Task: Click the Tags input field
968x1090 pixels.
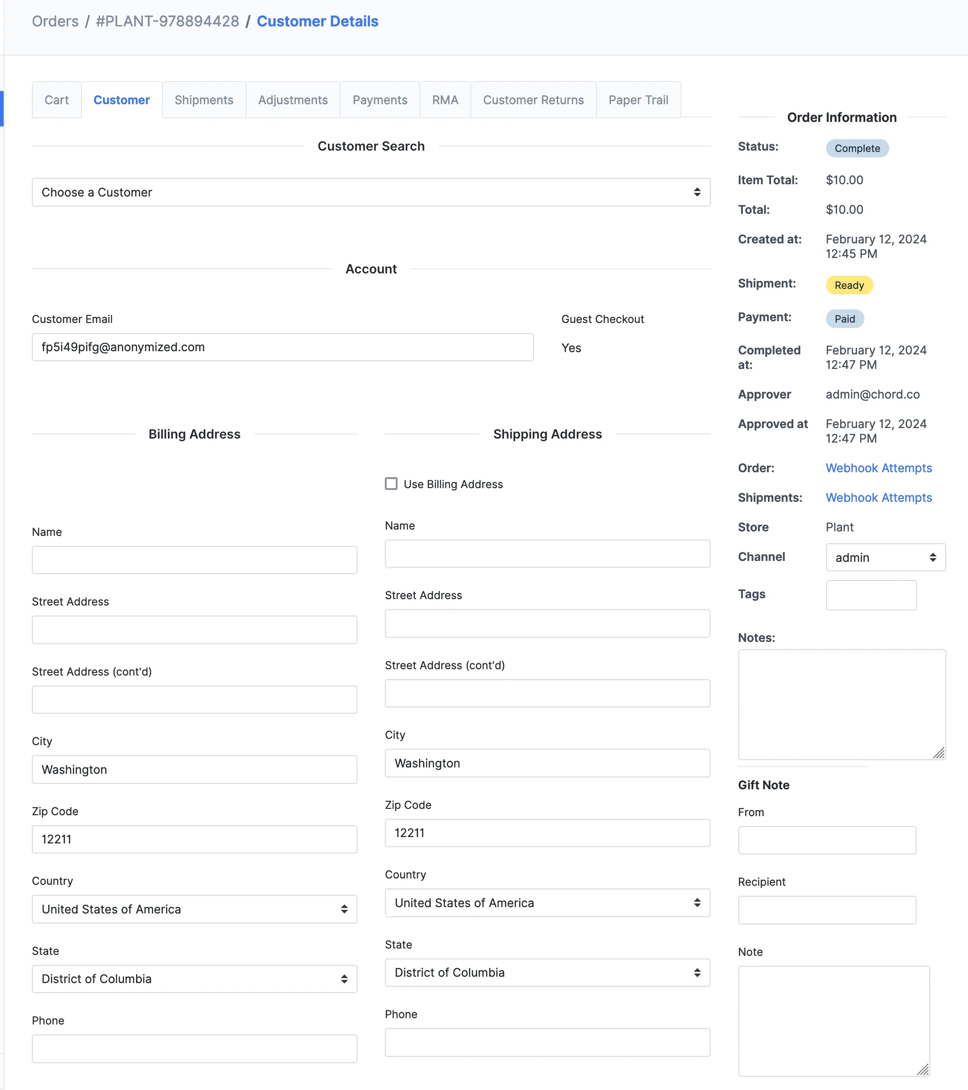Action: (871, 595)
